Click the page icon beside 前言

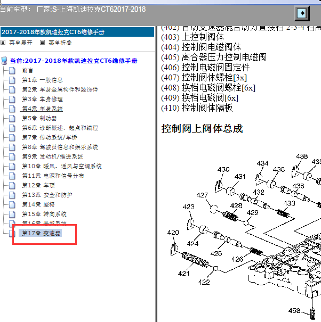pos(12,70)
